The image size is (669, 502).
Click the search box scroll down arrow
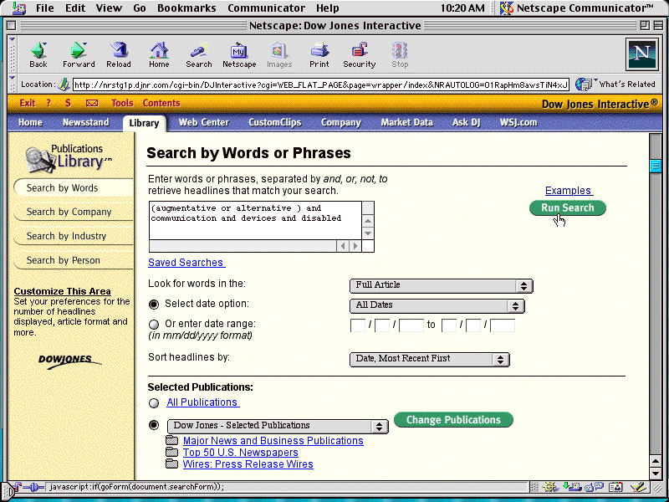click(x=368, y=233)
